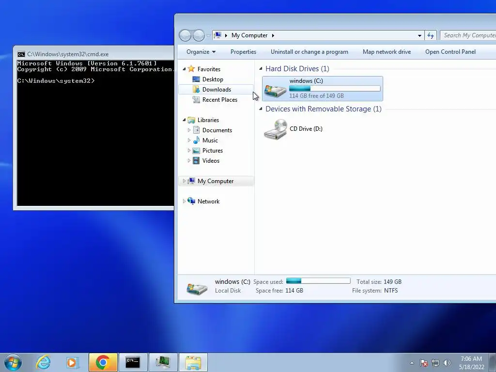Click the C: drive capacity bar
The width and height of the screenshot is (496, 372).
point(335,89)
